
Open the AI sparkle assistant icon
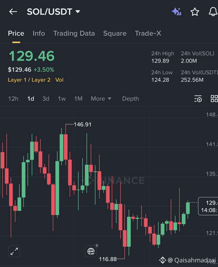pyautogui.click(x=177, y=12)
